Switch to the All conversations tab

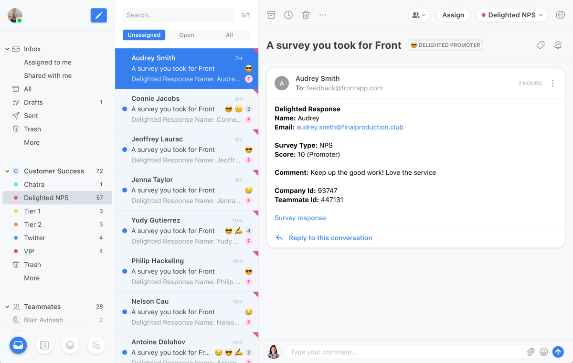(x=229, y=35)
